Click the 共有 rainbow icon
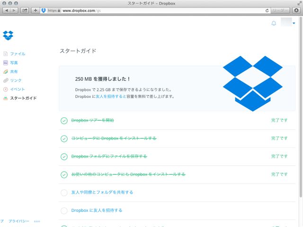Image resolution: width=303 pixels, height=227 pixels. [x=6, y=71]
